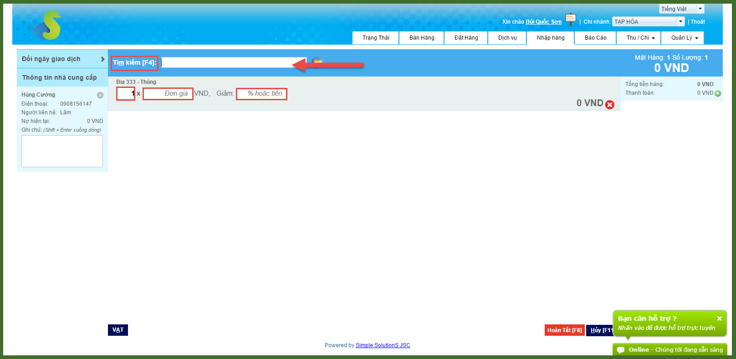Add payment with green plus icon
This screenshot has width=736, height=359.
click(x=718, y=93)
